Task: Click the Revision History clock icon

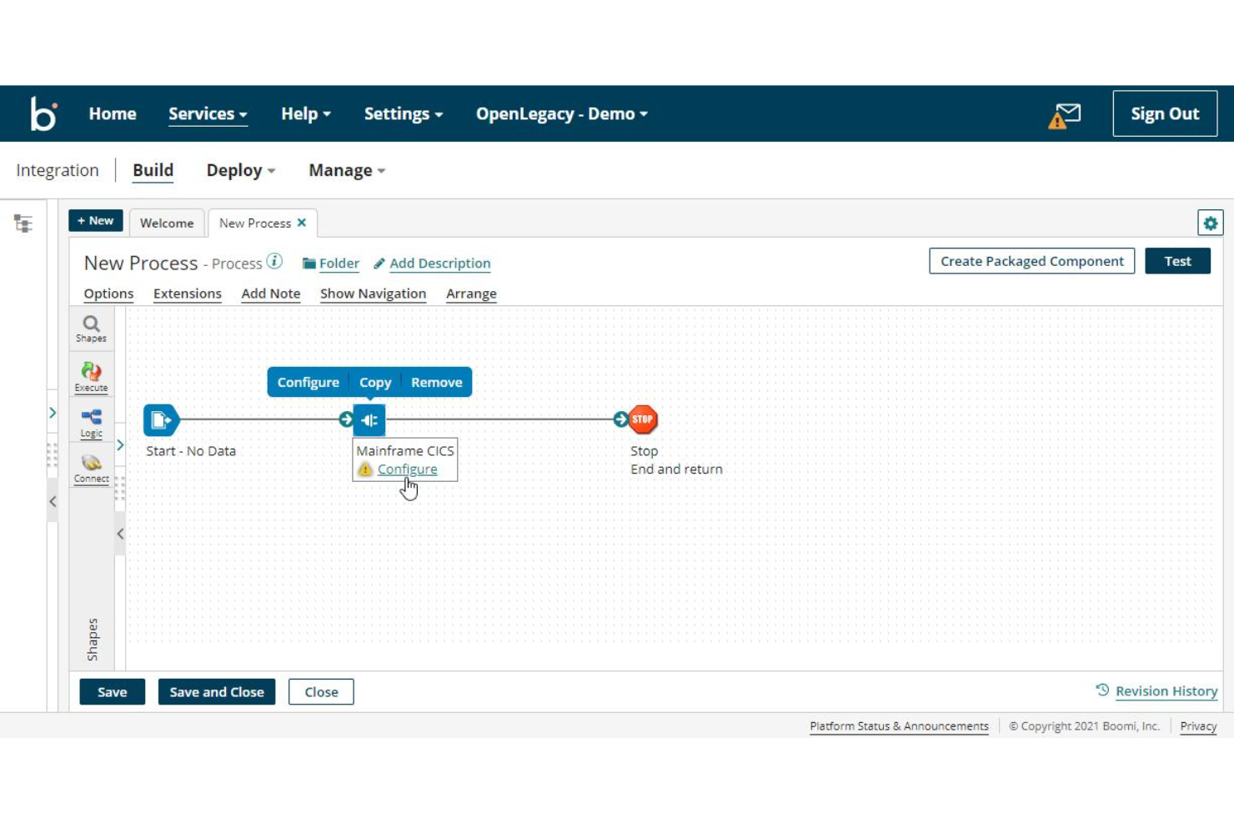Action: pos(1102,690)
